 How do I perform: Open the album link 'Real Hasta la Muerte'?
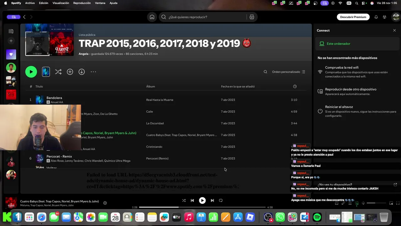pos(160,100)
